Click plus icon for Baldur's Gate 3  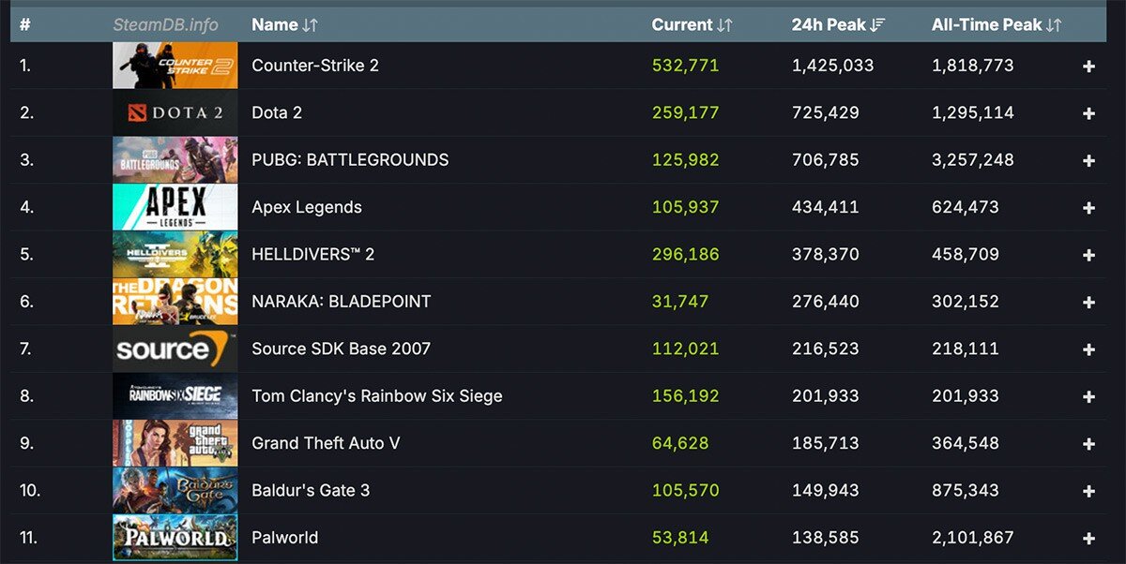tap(1088, 491)
